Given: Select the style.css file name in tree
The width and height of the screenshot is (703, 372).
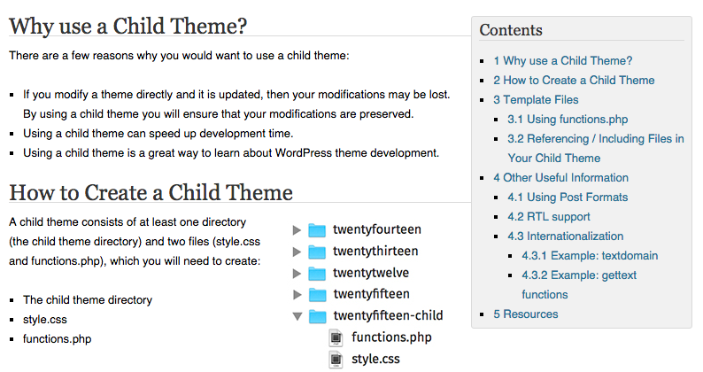Looking at the screenshot, I should coord(375,360).
